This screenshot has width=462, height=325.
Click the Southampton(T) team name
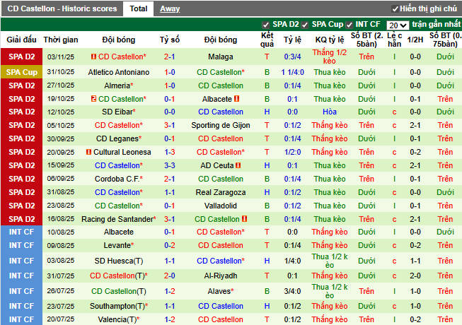pyautogui.click(x=117, y=307)
